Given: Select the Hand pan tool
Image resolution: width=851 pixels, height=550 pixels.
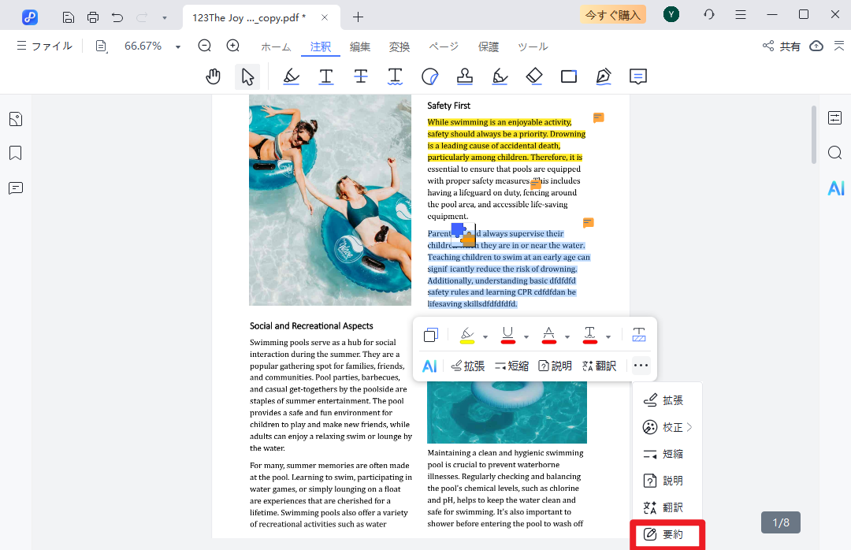Looking at the screenshot, I should coord(213,76).
